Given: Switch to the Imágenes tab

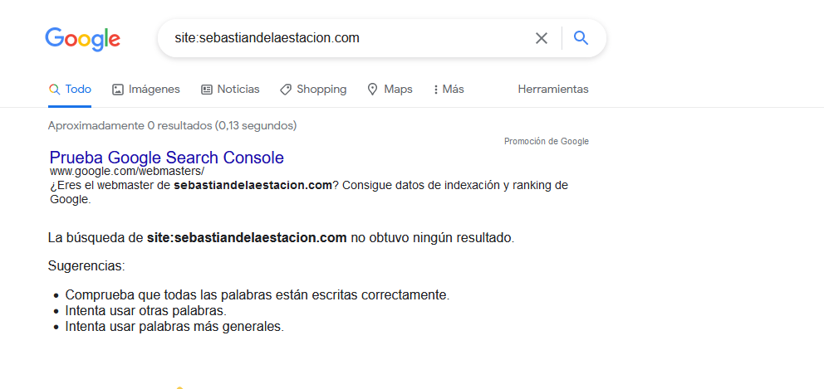Looking at the screenshot, I should tap(146, 90).
